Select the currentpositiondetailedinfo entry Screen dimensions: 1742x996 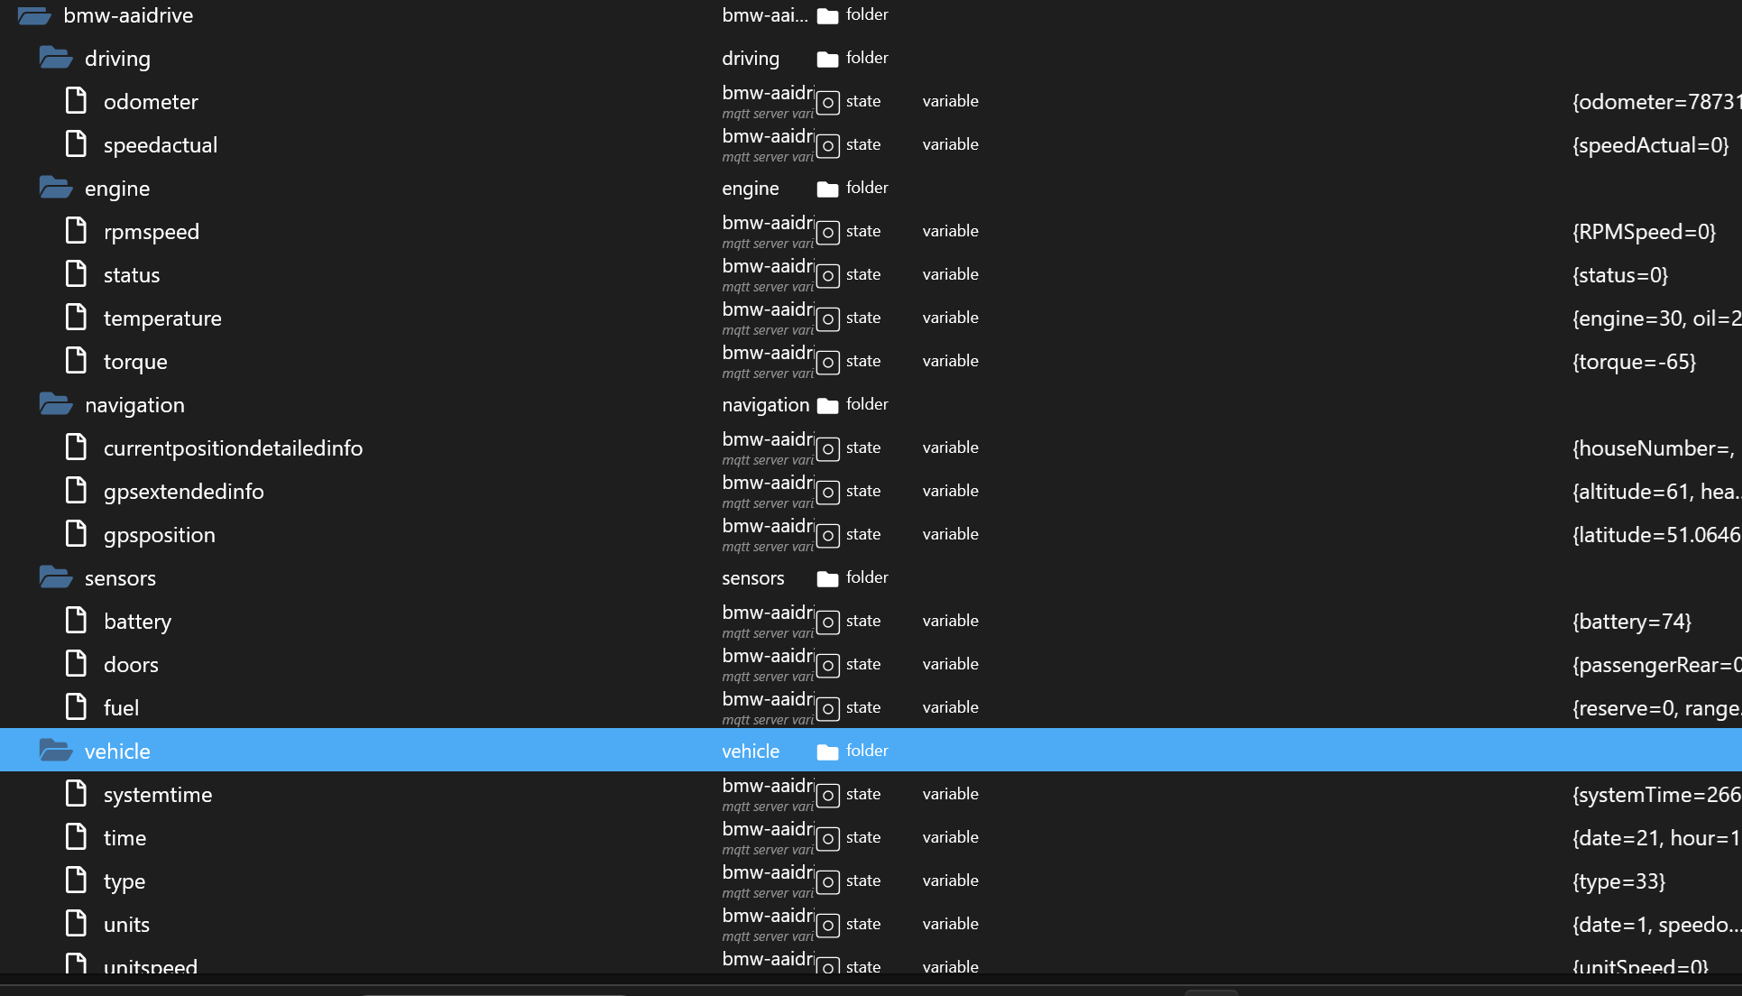233,448
